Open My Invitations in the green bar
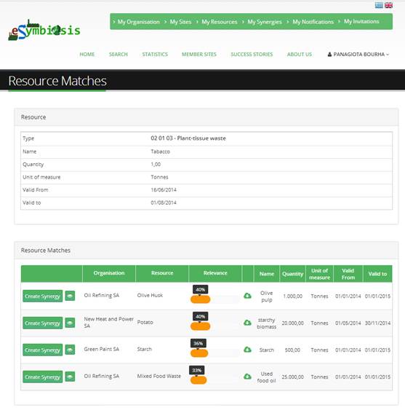 361,21
